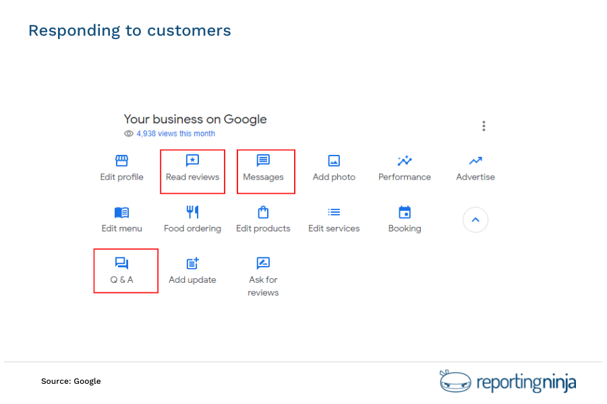Click the eye icon beside the views count
Screen dimensions: 607x404
129,133
